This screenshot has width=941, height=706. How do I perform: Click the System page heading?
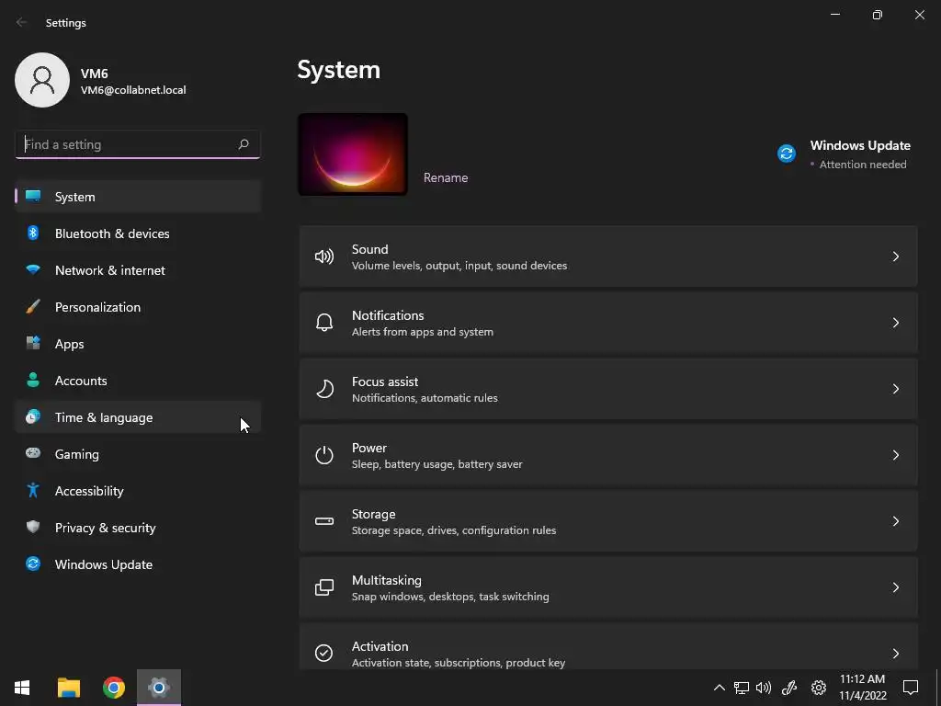[x=338, y=70]
